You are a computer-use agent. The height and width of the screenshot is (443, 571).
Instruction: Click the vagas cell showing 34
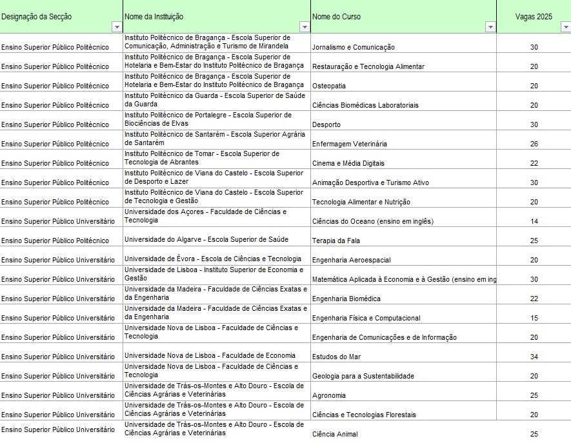point(534,357)
